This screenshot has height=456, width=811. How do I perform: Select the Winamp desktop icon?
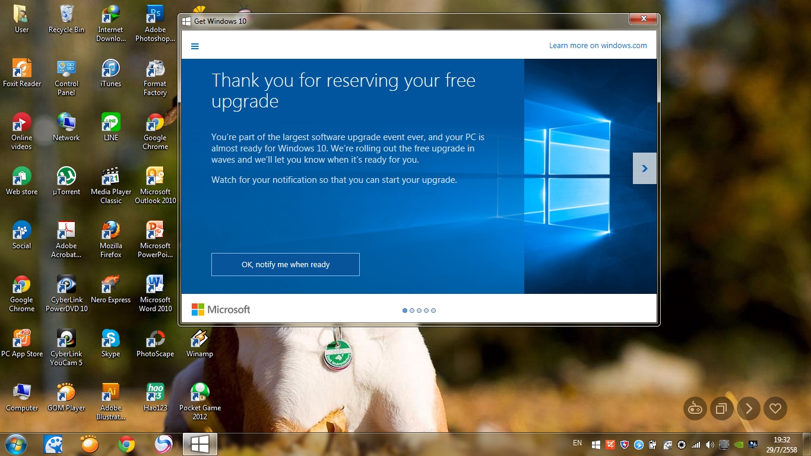(199, 343)
